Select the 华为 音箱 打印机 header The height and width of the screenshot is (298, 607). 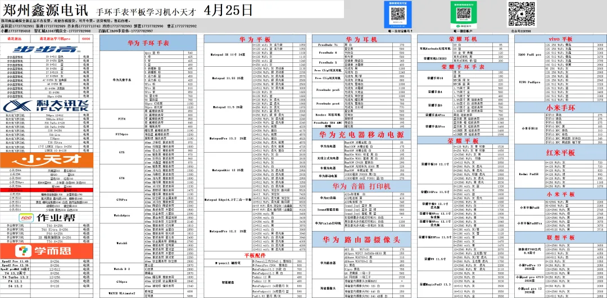tap(361, 186)
